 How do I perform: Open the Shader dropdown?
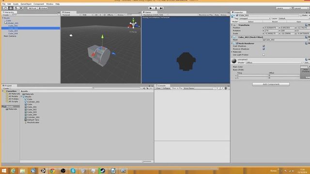click(274, 62)
